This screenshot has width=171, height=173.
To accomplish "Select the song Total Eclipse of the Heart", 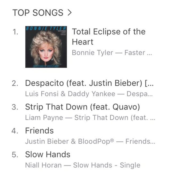I will coord(108,36).
